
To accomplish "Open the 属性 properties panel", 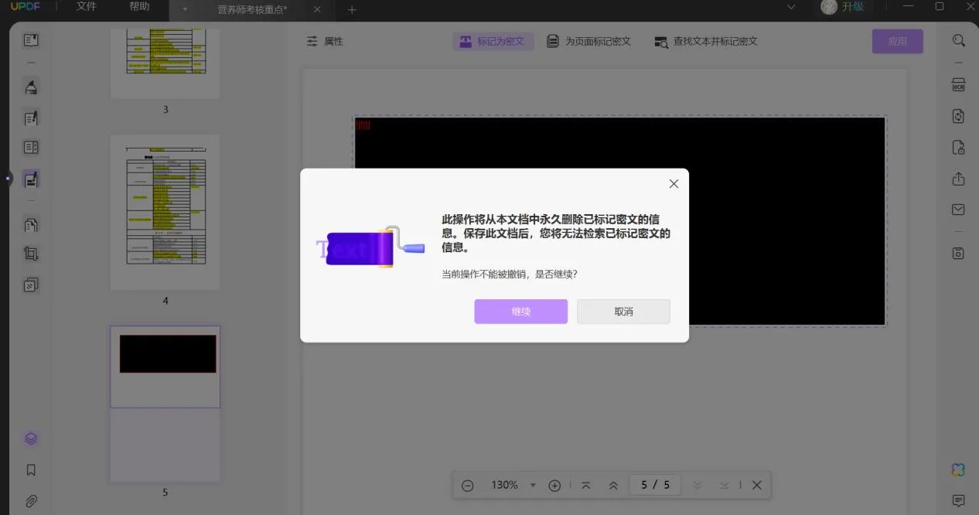I will 325,41.
